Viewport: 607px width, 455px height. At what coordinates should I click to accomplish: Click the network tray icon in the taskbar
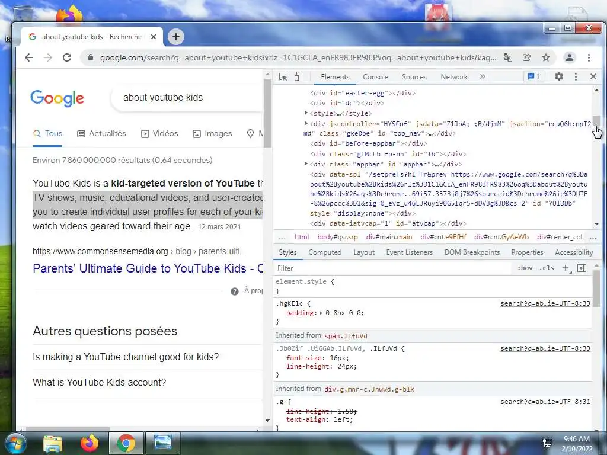[547, 443]
